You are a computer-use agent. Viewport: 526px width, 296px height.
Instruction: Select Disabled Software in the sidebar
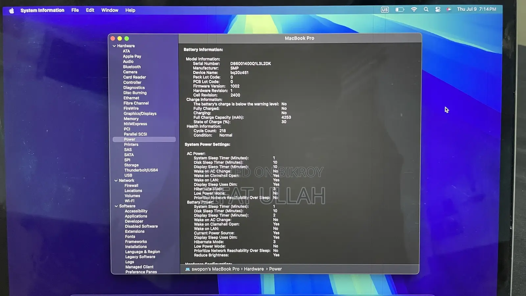coord(141,227)
